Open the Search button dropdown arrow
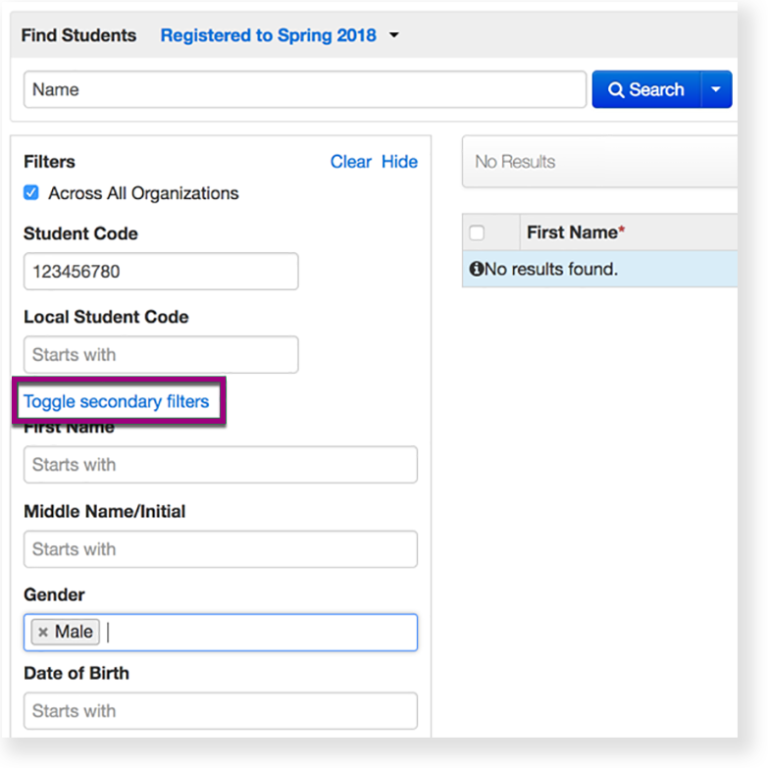This screenshot has height=768, width=768. (x=716, y=89)
